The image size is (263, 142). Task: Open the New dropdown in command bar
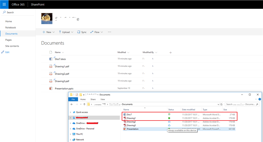(49, 32)
